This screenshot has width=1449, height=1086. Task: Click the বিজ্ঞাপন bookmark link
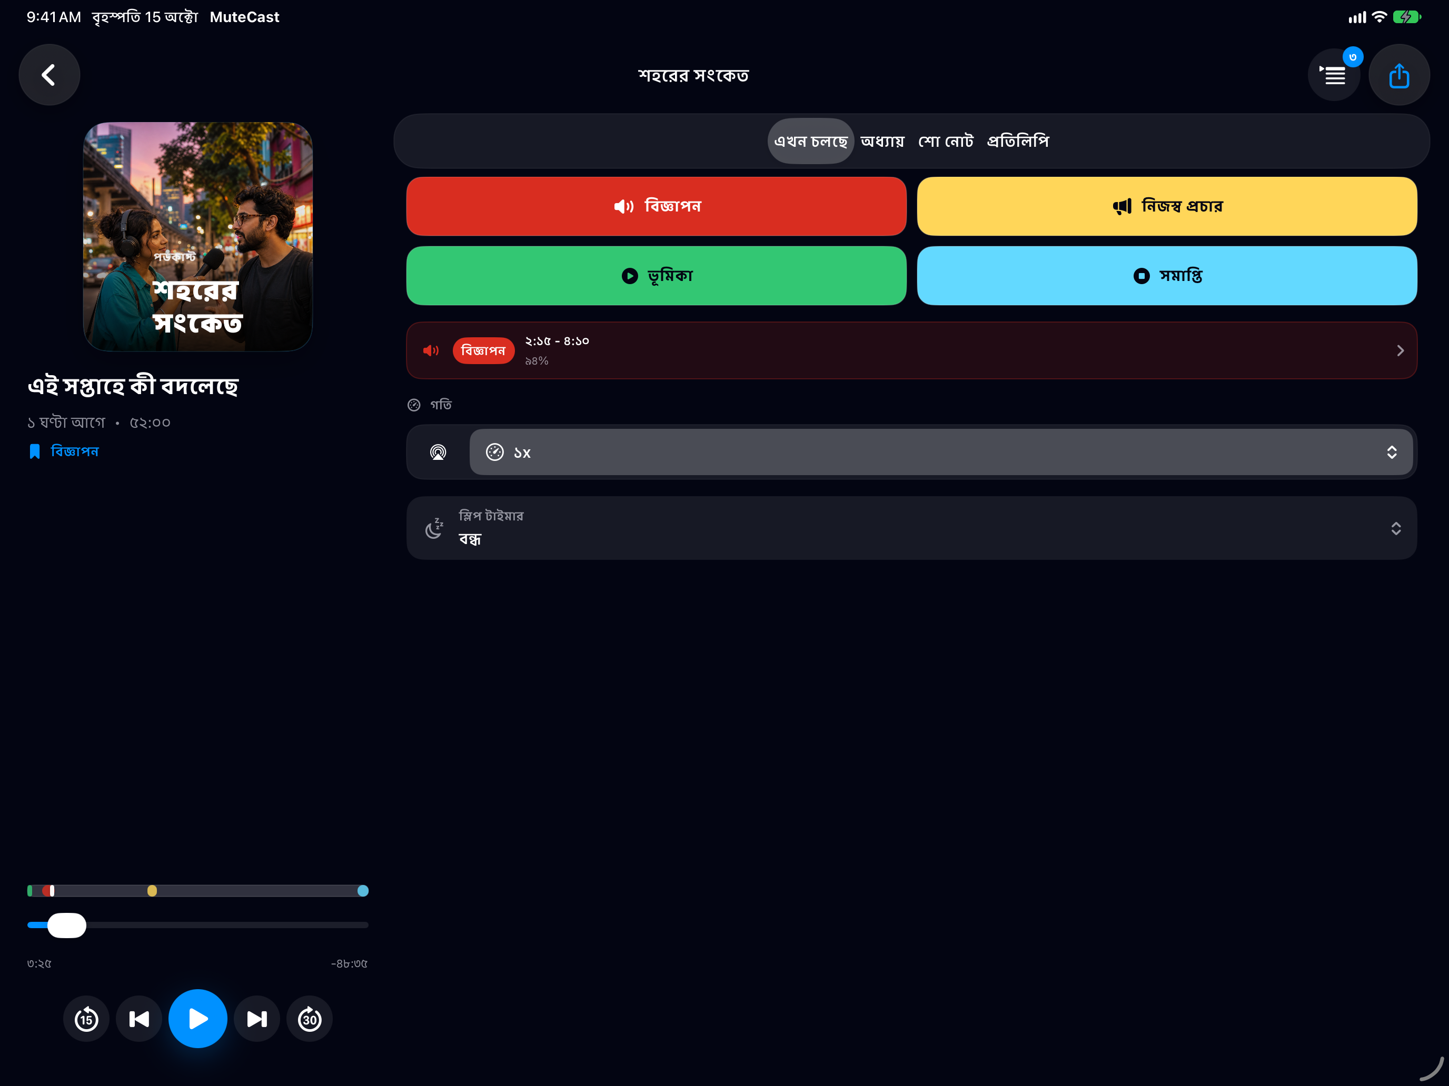(75, 451)
